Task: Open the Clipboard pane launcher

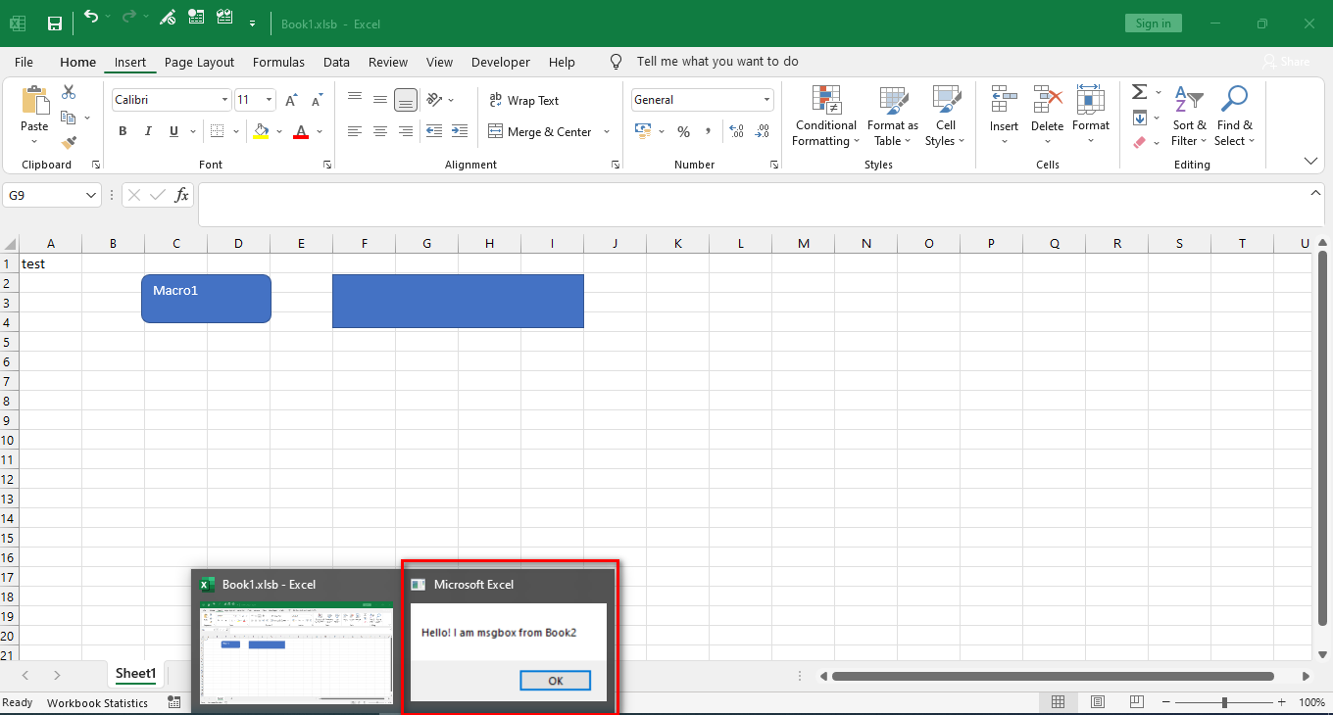Action: (96, 165)
